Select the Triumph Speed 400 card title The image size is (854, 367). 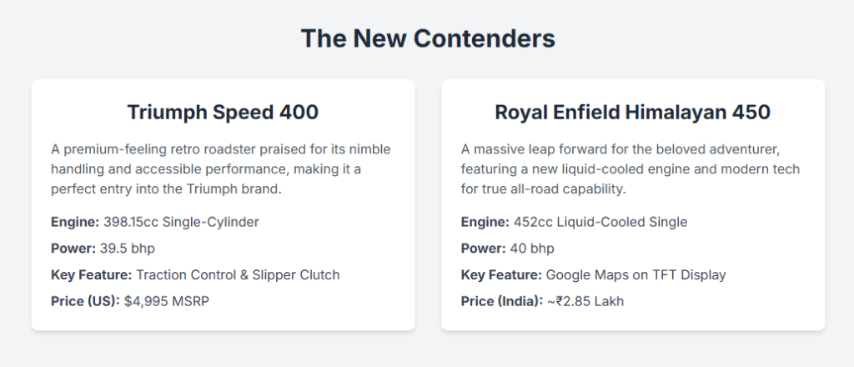pyautogui.click(x=223, y=112)
